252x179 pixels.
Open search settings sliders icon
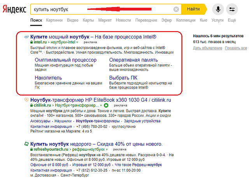click(232, 9)
